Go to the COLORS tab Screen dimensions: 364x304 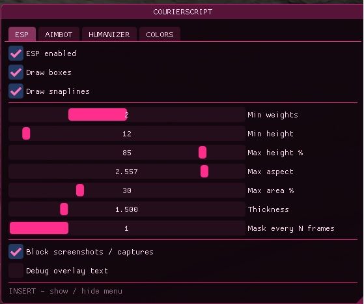click(x=160, y=34)
